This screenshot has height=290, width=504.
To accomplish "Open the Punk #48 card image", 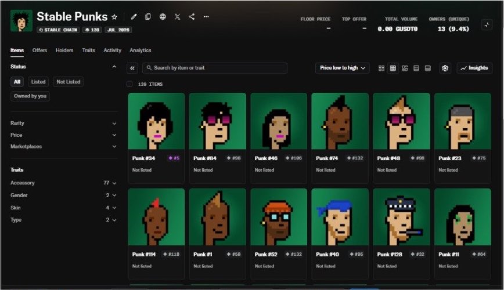I will [401, 121].
